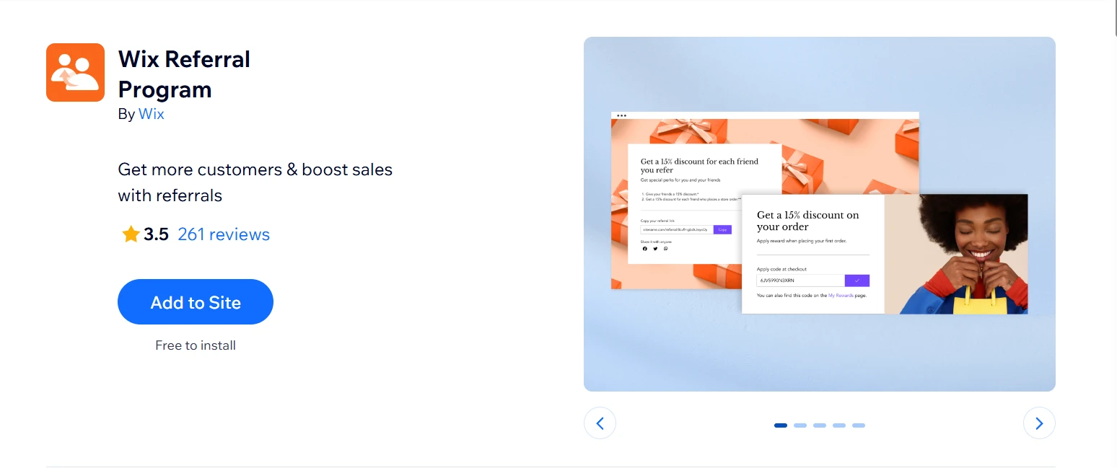Open the referral program preview image

pyautogui.click(x=819, y=214)
